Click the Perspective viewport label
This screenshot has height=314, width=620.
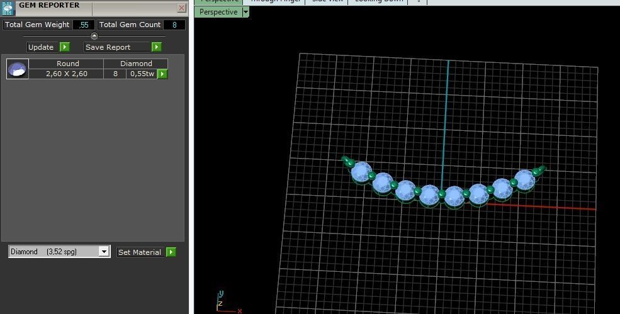(218, 12)
